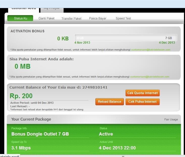
Task: Click the Sisa Pulsa Internet Anda heading
Action: (42, 59)
